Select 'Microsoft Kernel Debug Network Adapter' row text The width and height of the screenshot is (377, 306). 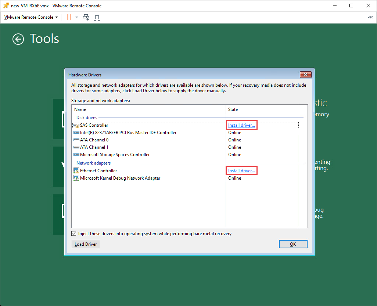pos(120,178)
